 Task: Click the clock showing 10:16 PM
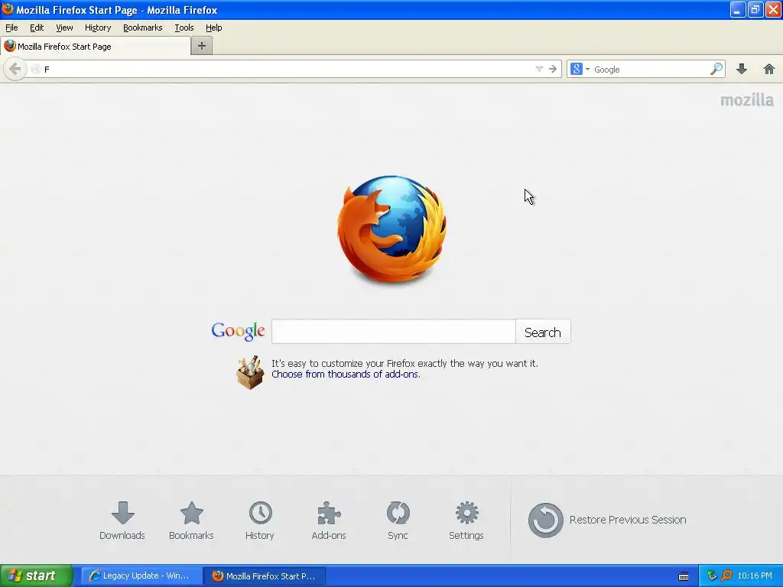(755, 576)
